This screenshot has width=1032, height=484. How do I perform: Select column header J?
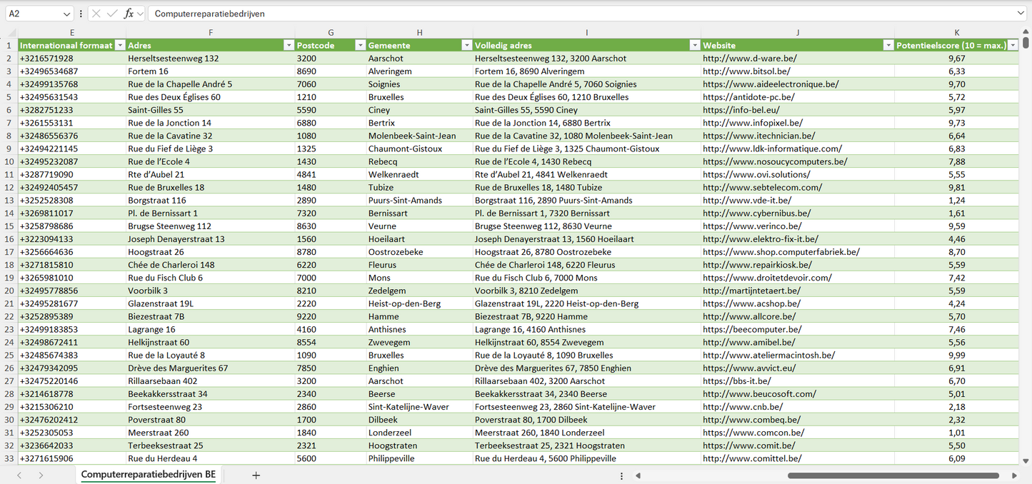[x=797, y=32]
